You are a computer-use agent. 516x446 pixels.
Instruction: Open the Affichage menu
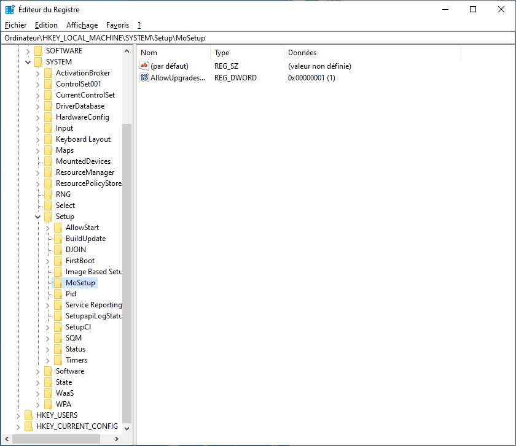pos(82,25)
